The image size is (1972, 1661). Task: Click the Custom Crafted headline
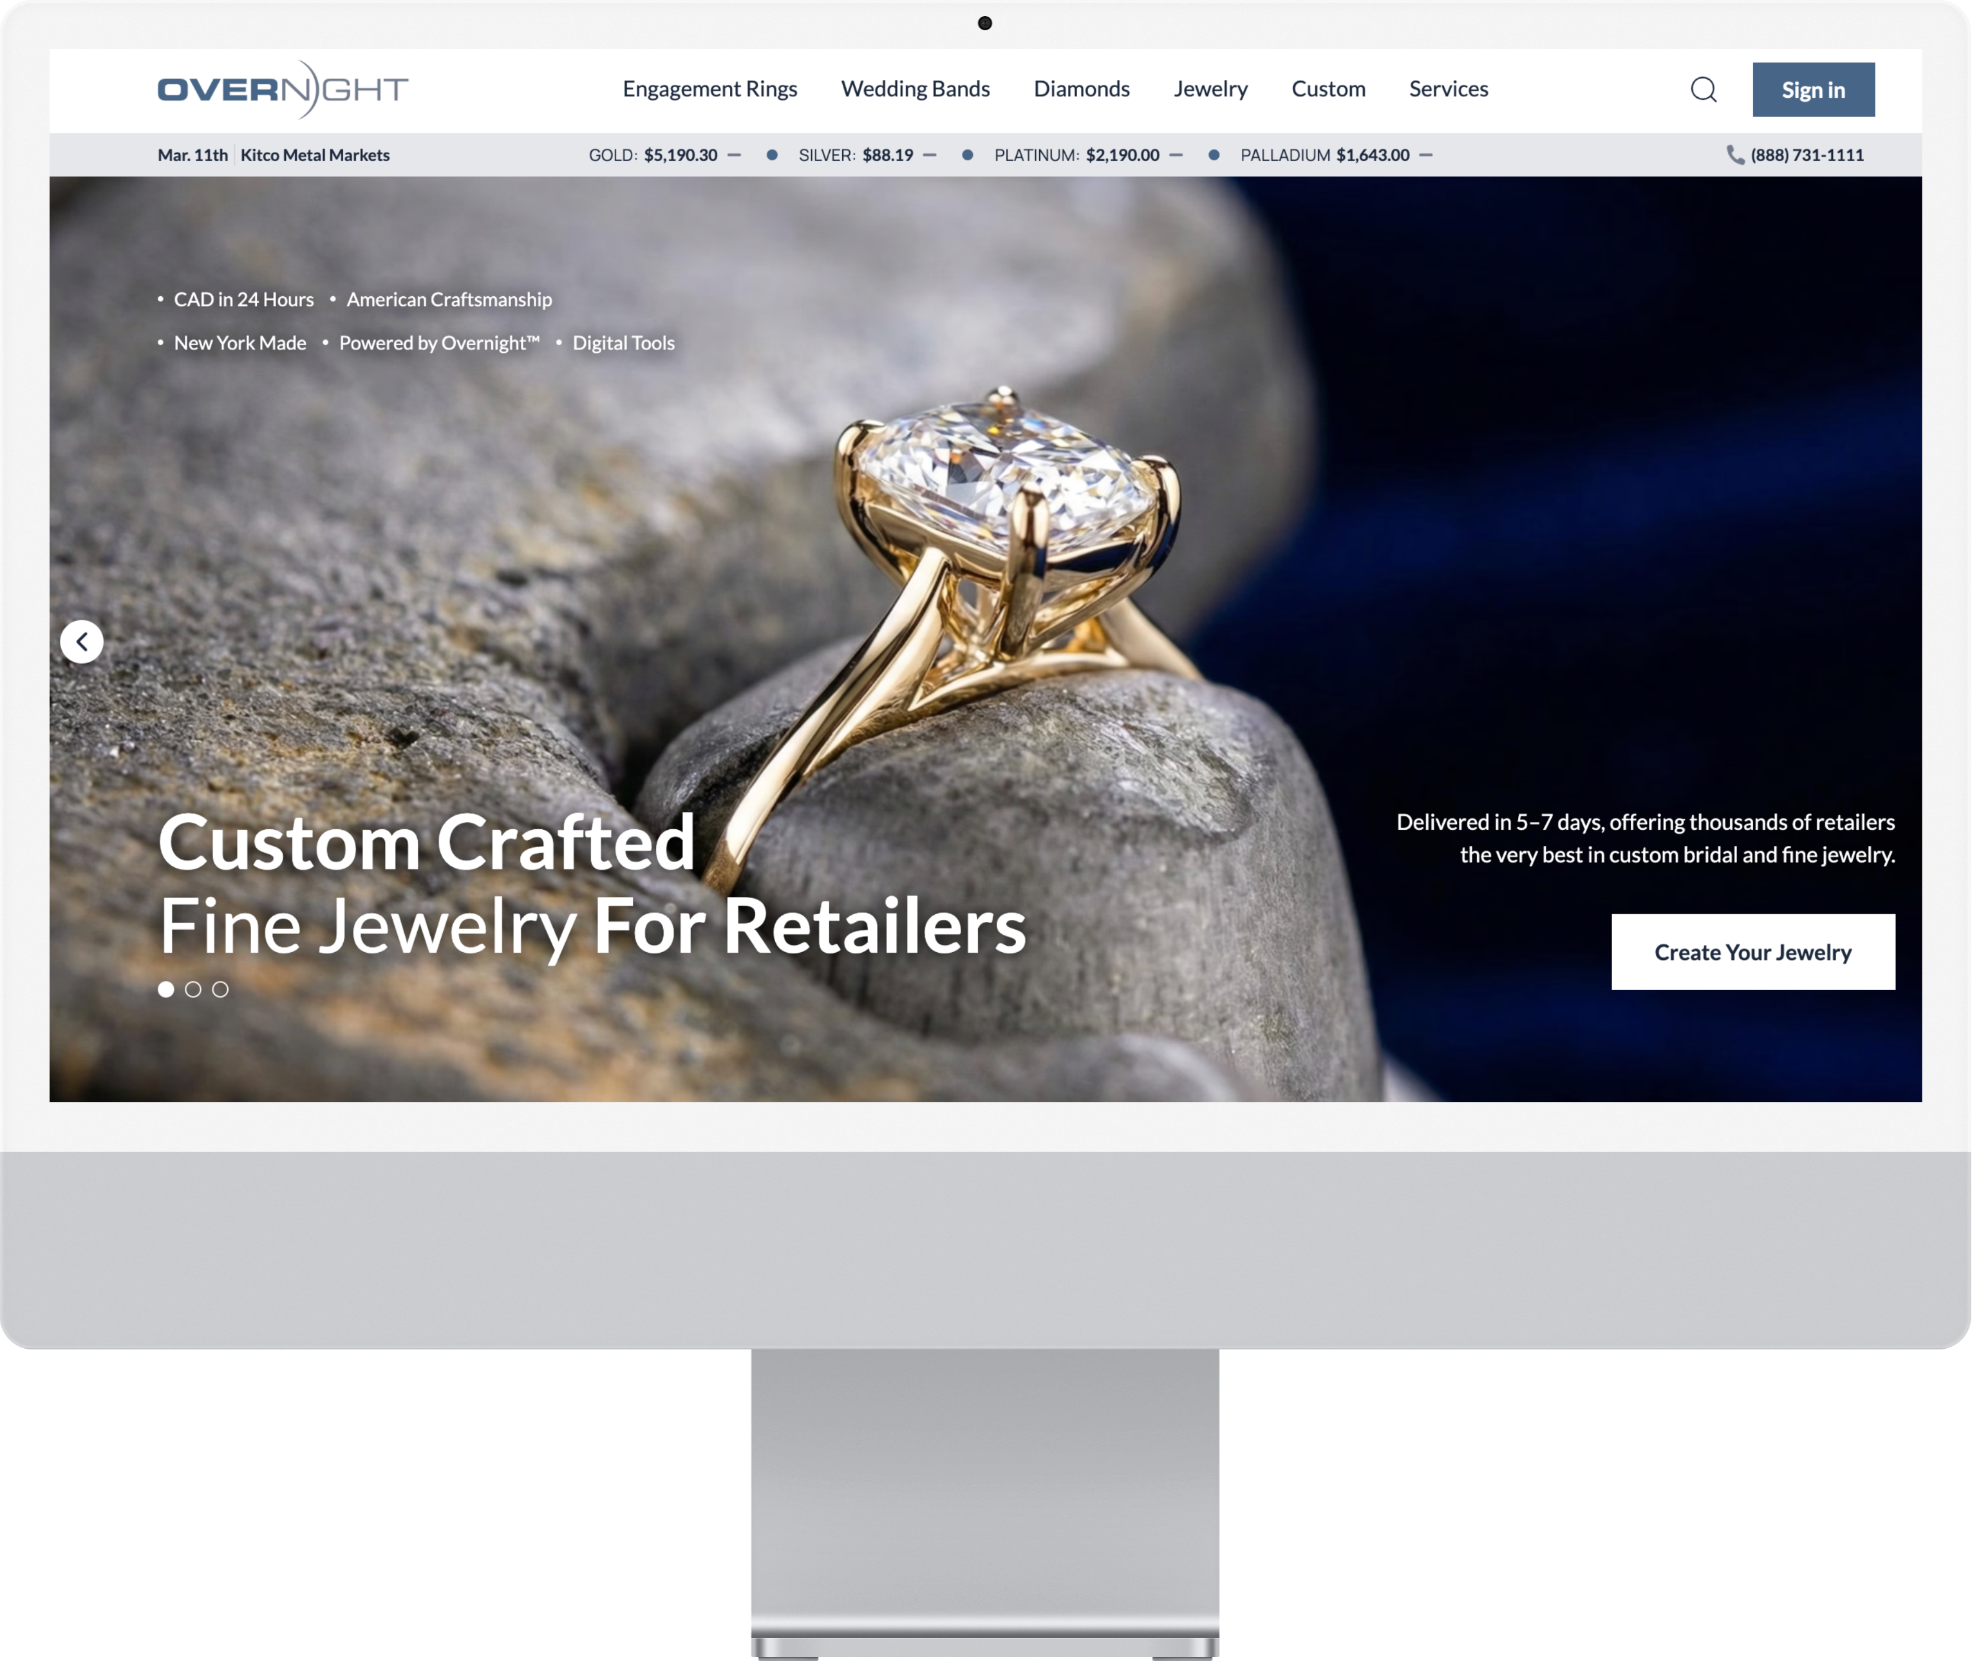(427, 842)
